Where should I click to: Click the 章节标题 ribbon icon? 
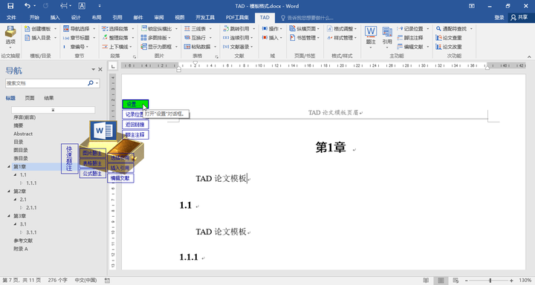coord(66,38)
